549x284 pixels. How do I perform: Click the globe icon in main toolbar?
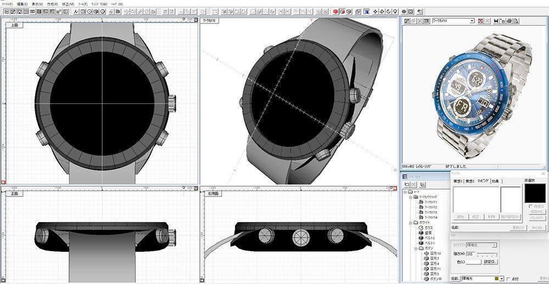pos(404,11)
